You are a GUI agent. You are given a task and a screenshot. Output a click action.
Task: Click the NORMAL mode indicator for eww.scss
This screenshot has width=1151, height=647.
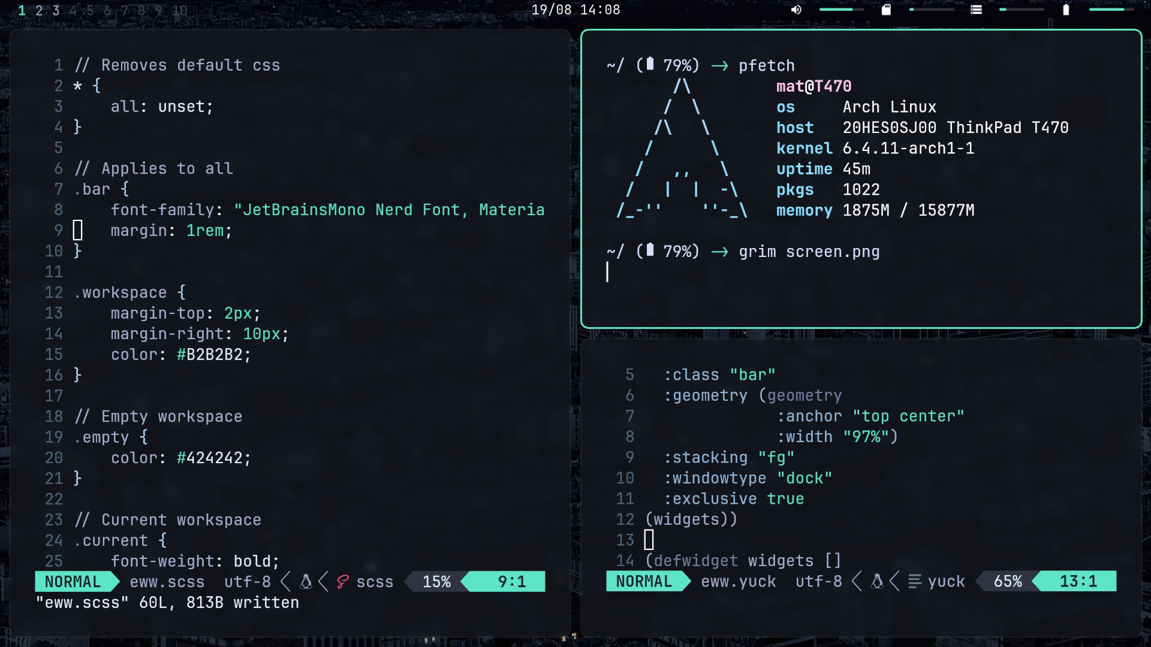[x=73, y=582]
